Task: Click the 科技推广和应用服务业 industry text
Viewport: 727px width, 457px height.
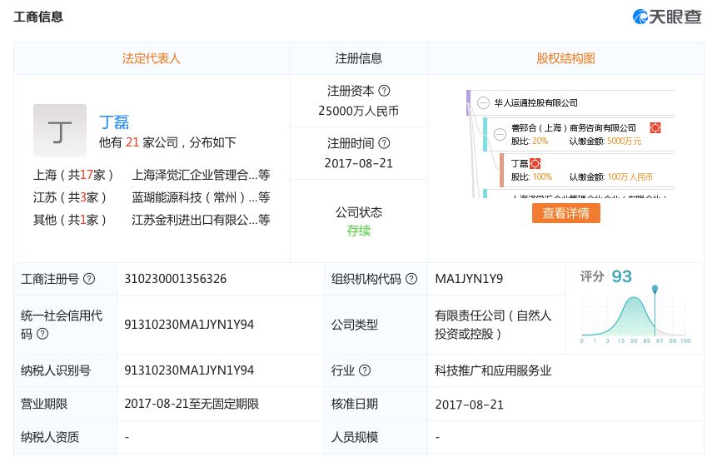Action: click(x=493, y=370)
